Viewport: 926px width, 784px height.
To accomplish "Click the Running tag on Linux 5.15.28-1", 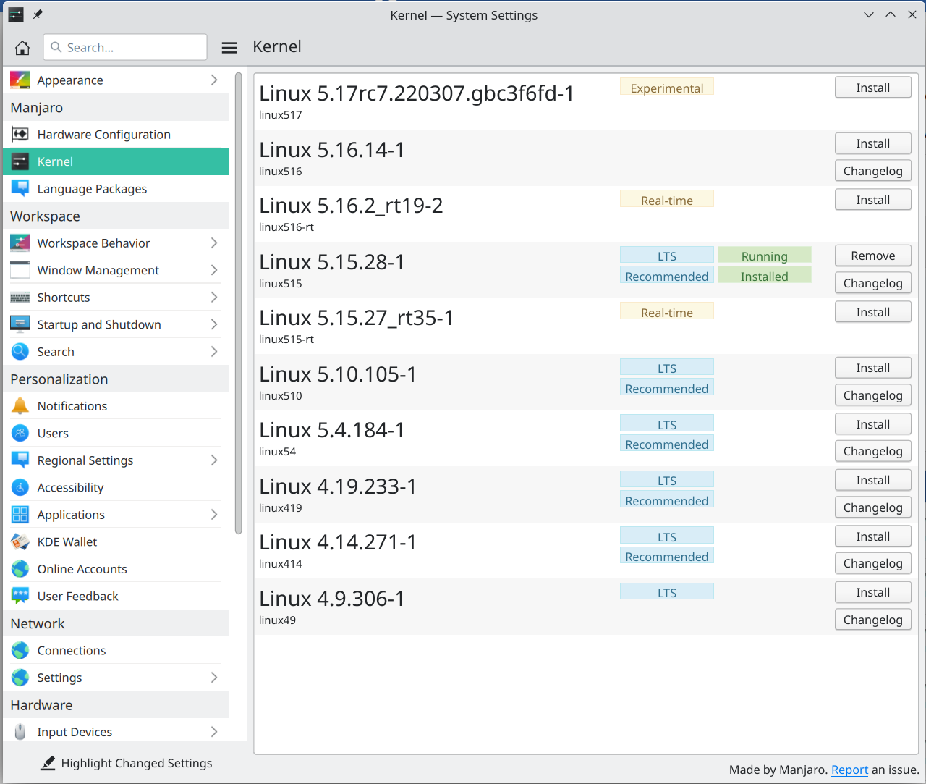I will pos(764,256).
